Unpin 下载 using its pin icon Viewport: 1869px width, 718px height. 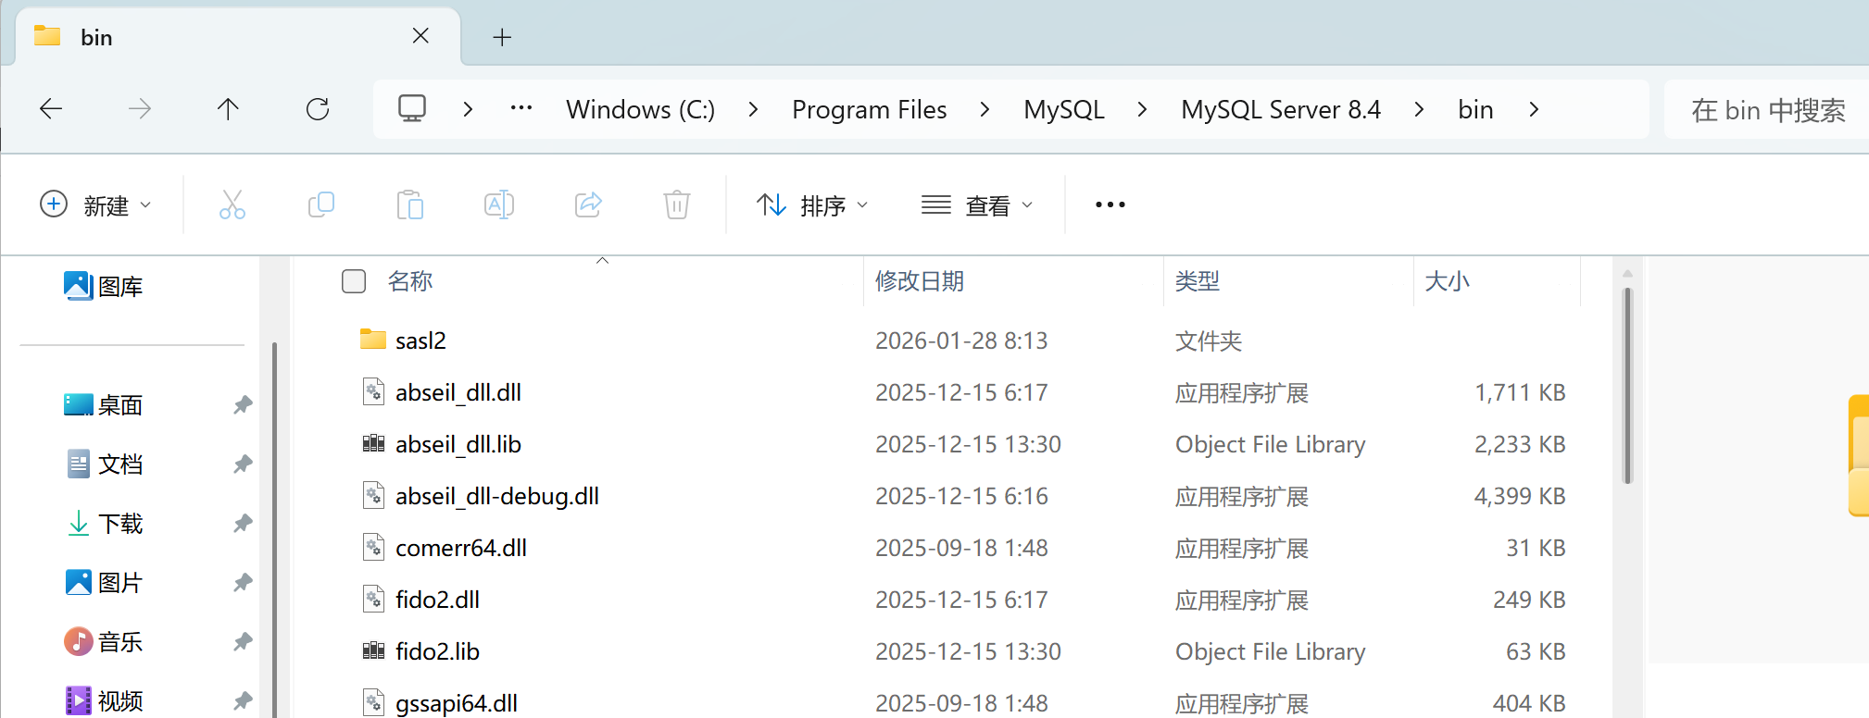[243, 524]
